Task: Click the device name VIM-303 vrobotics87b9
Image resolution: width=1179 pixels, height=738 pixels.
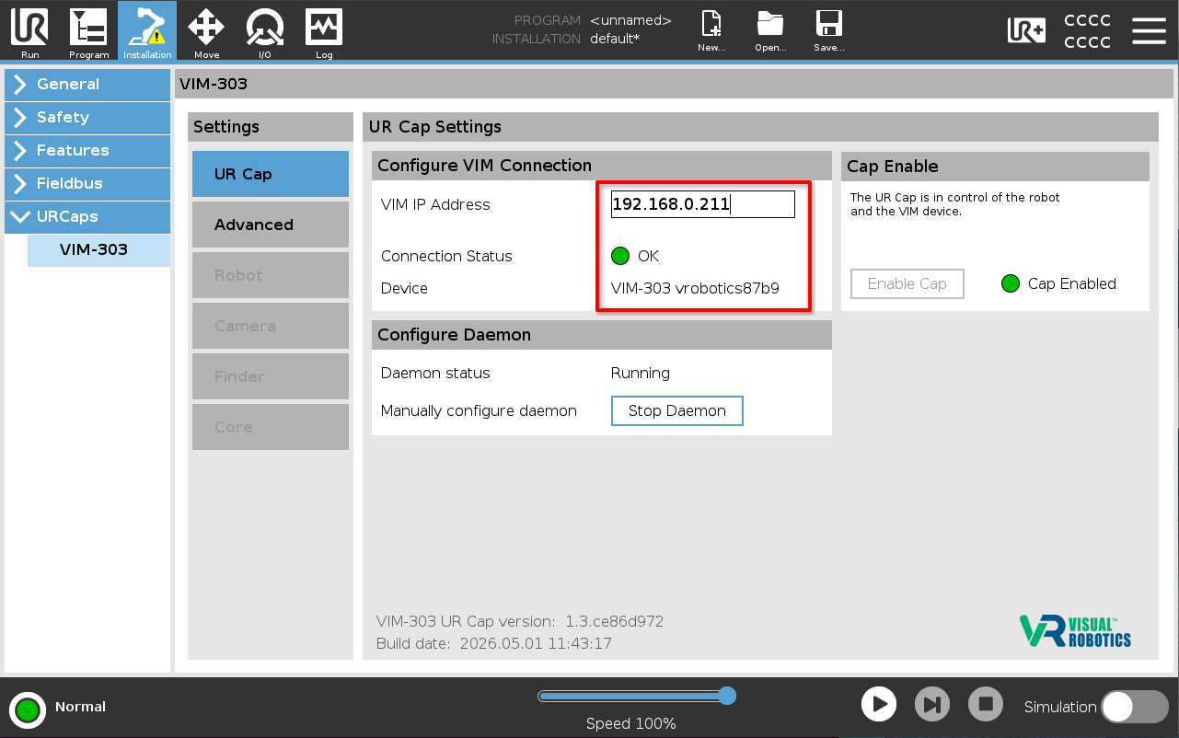Action: (695, 288)
